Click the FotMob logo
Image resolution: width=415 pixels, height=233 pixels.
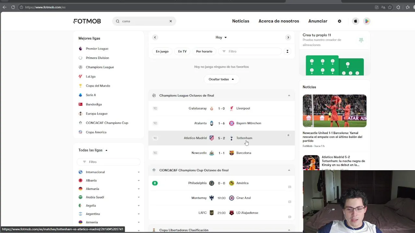(x=87, y=21)
